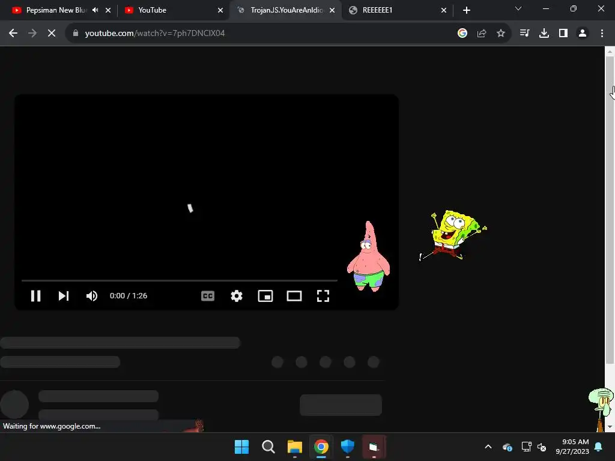Open File Explorer from taskbar
Screen dimensions: 615x461
(294, 447)
